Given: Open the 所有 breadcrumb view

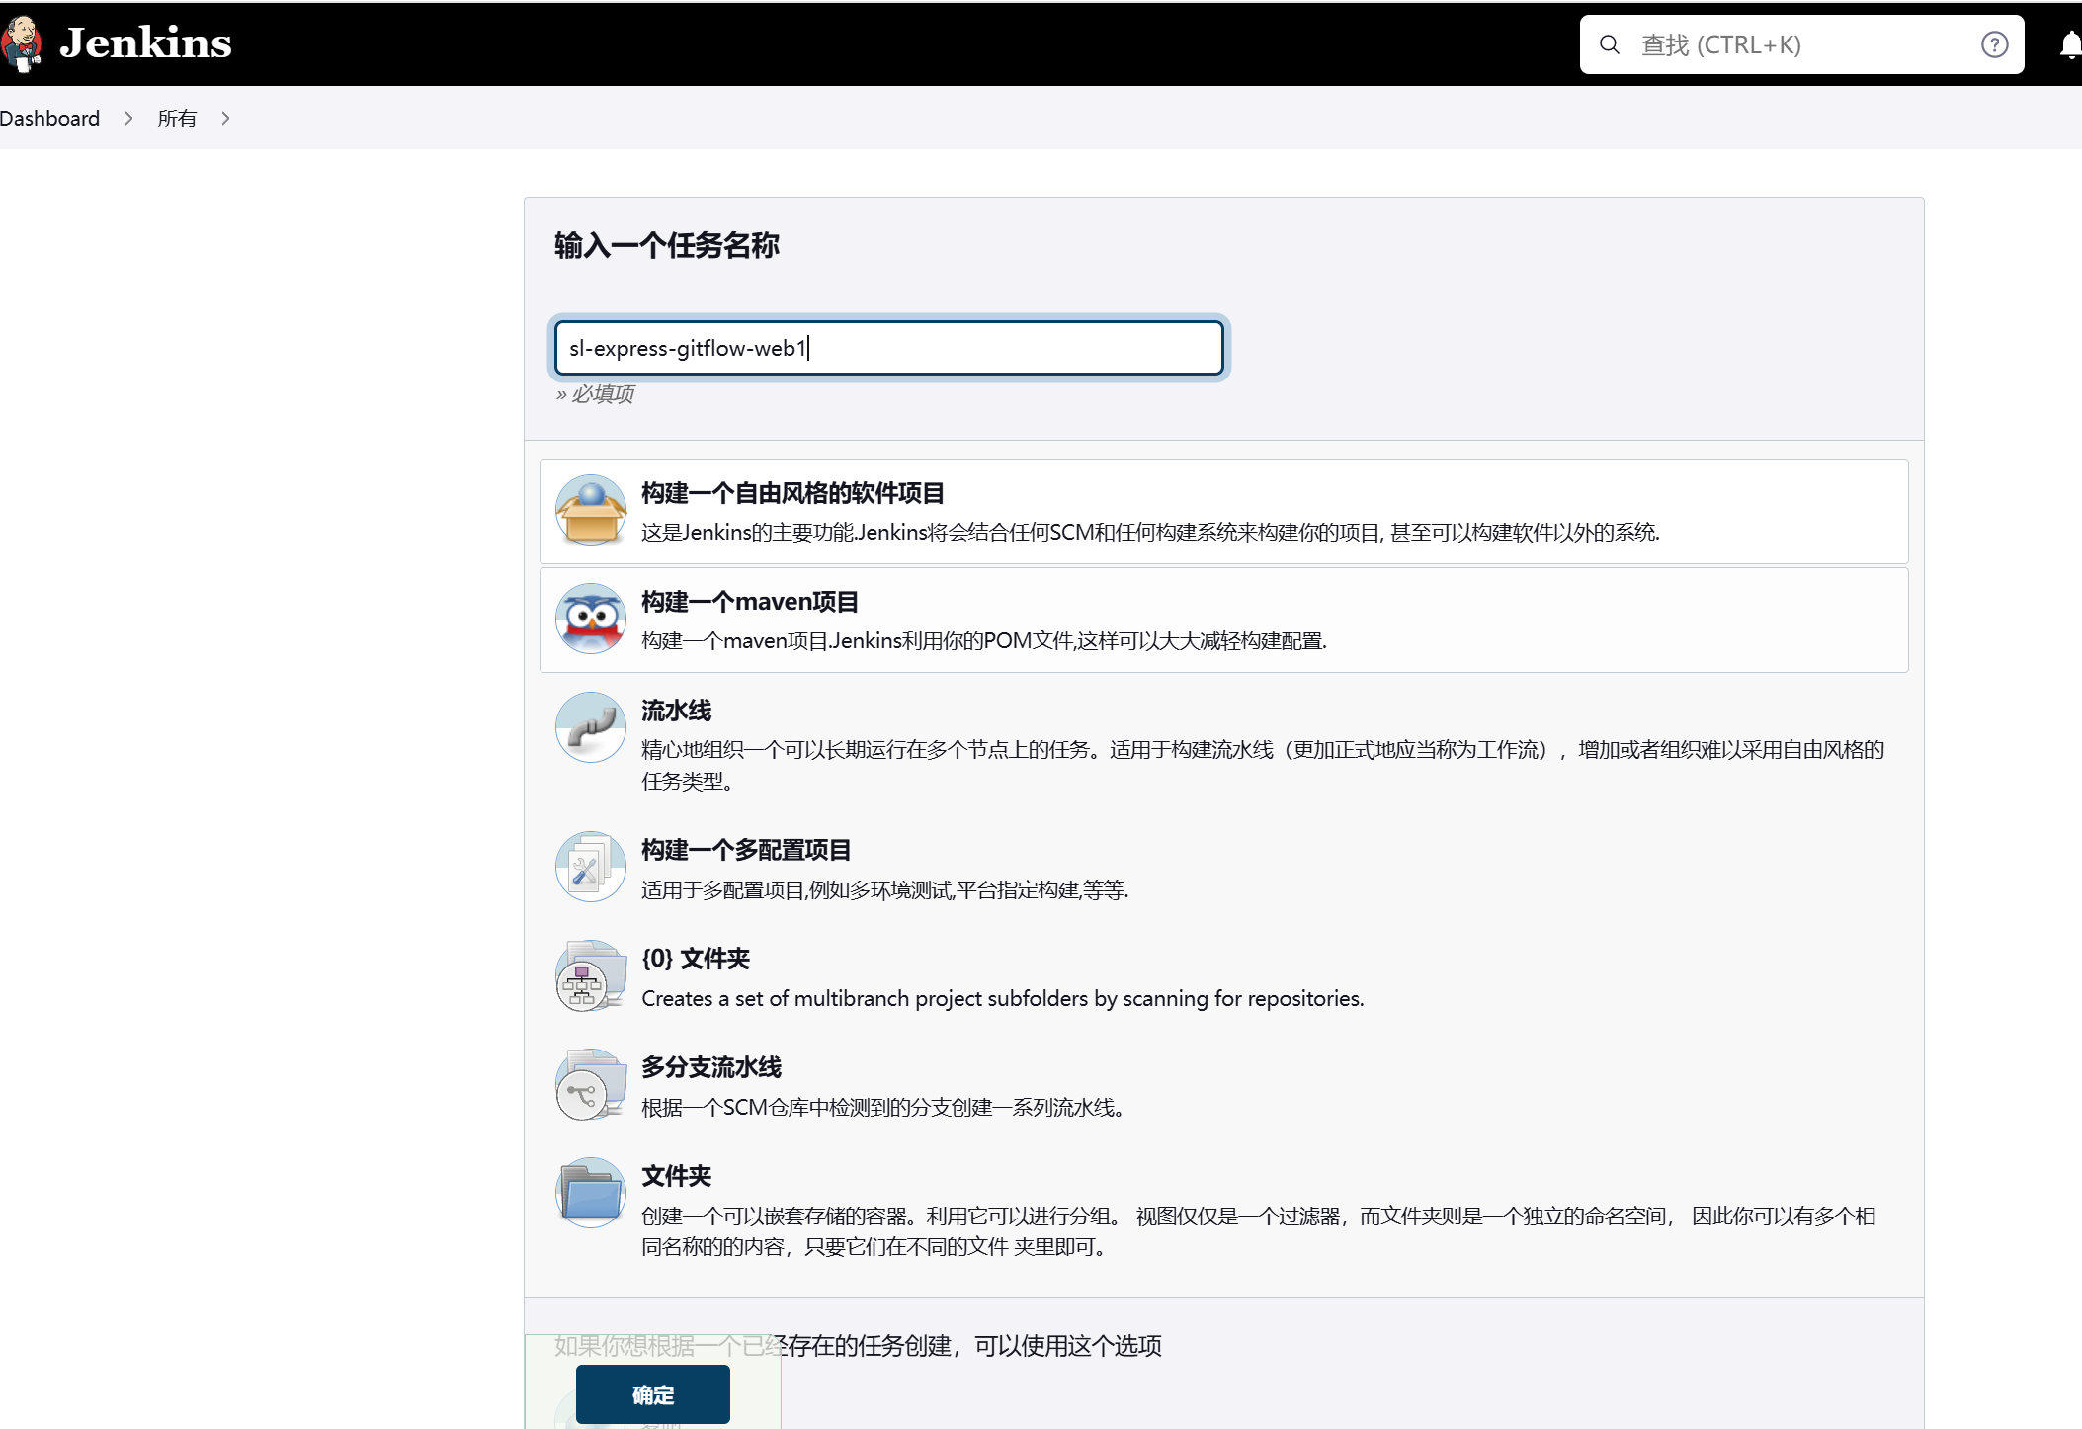Looking at the screenshot, I should (x=177, y=119).
